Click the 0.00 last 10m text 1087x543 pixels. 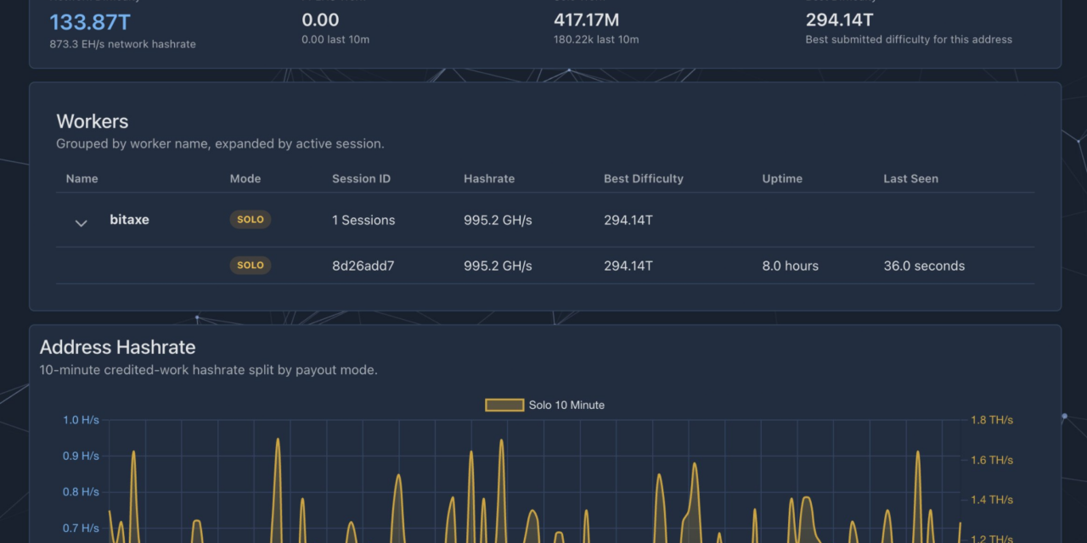(335, 39)
